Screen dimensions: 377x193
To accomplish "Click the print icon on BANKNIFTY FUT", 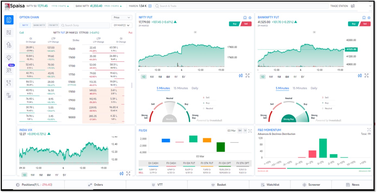I will coord(369,18).
